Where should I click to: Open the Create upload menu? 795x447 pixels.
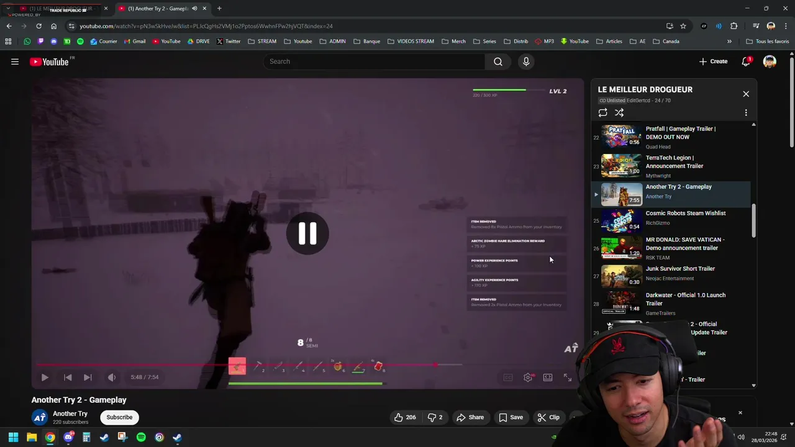click(x=713, y=61)
